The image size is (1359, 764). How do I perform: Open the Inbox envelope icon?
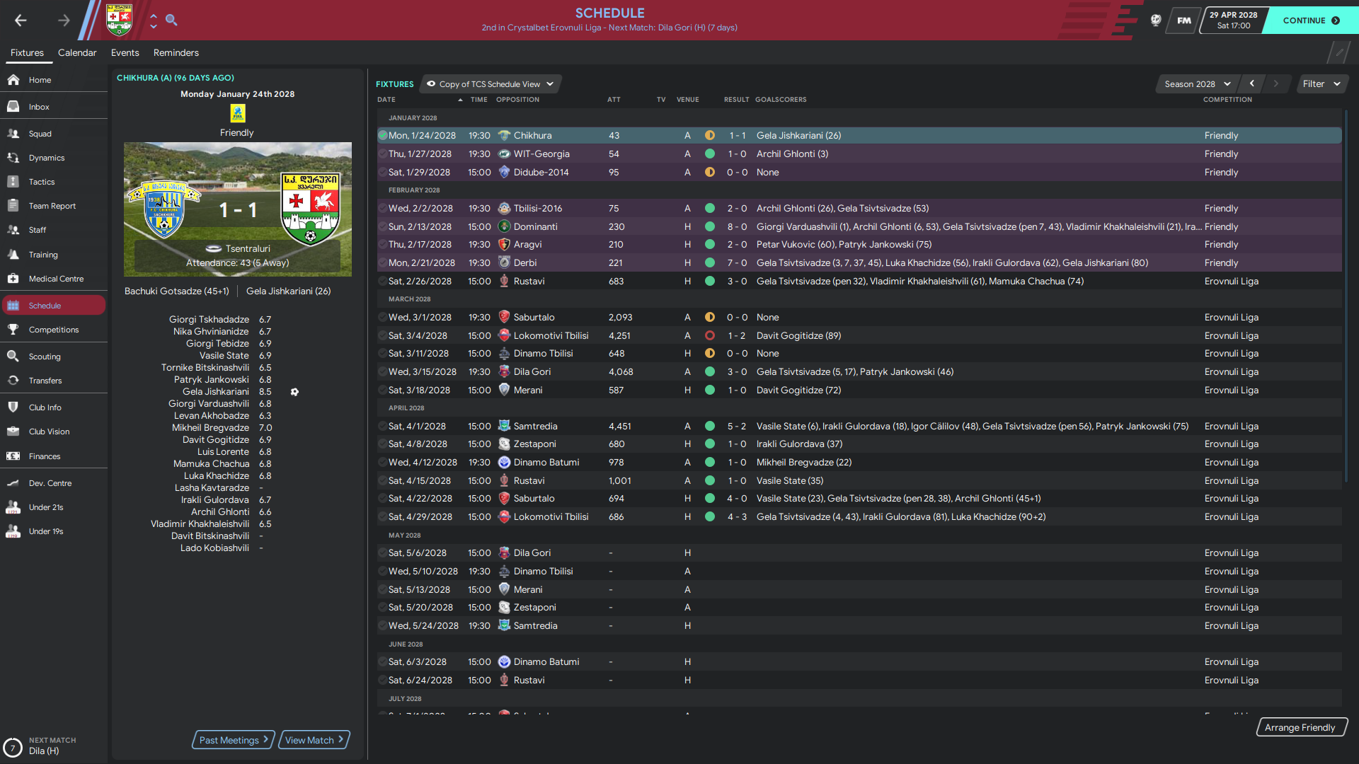click(x=13, y=106)
